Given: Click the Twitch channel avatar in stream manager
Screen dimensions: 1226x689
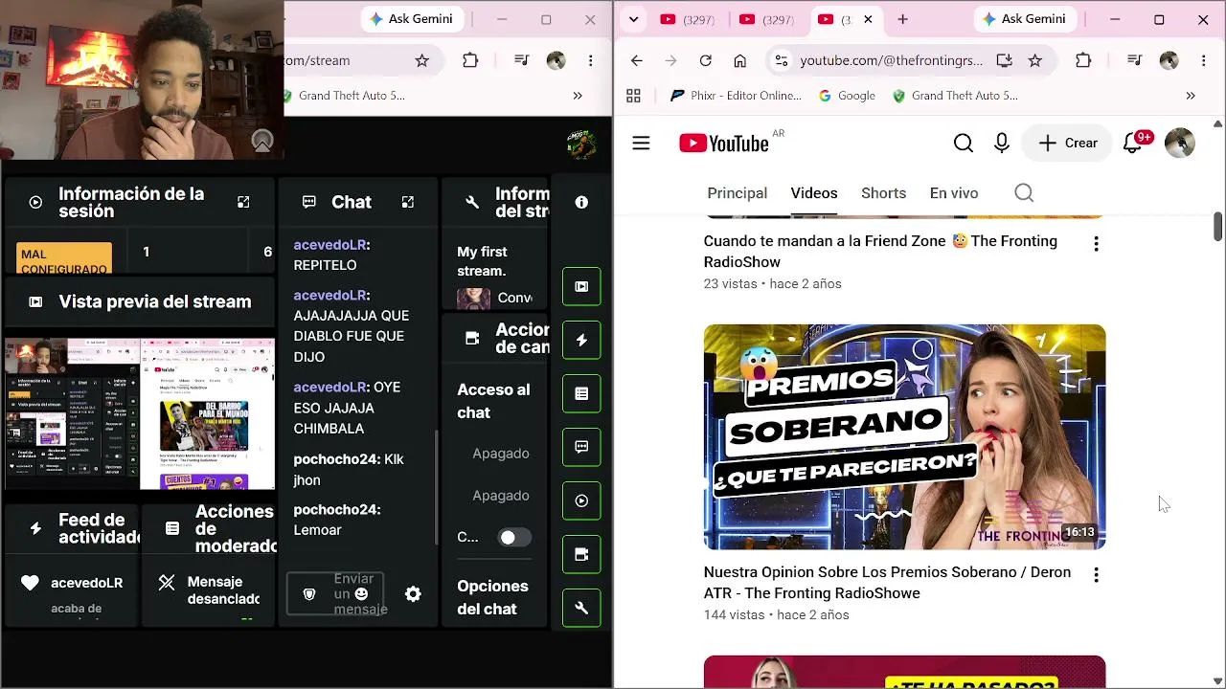Looking at the screenshot, I should (581, 144).
